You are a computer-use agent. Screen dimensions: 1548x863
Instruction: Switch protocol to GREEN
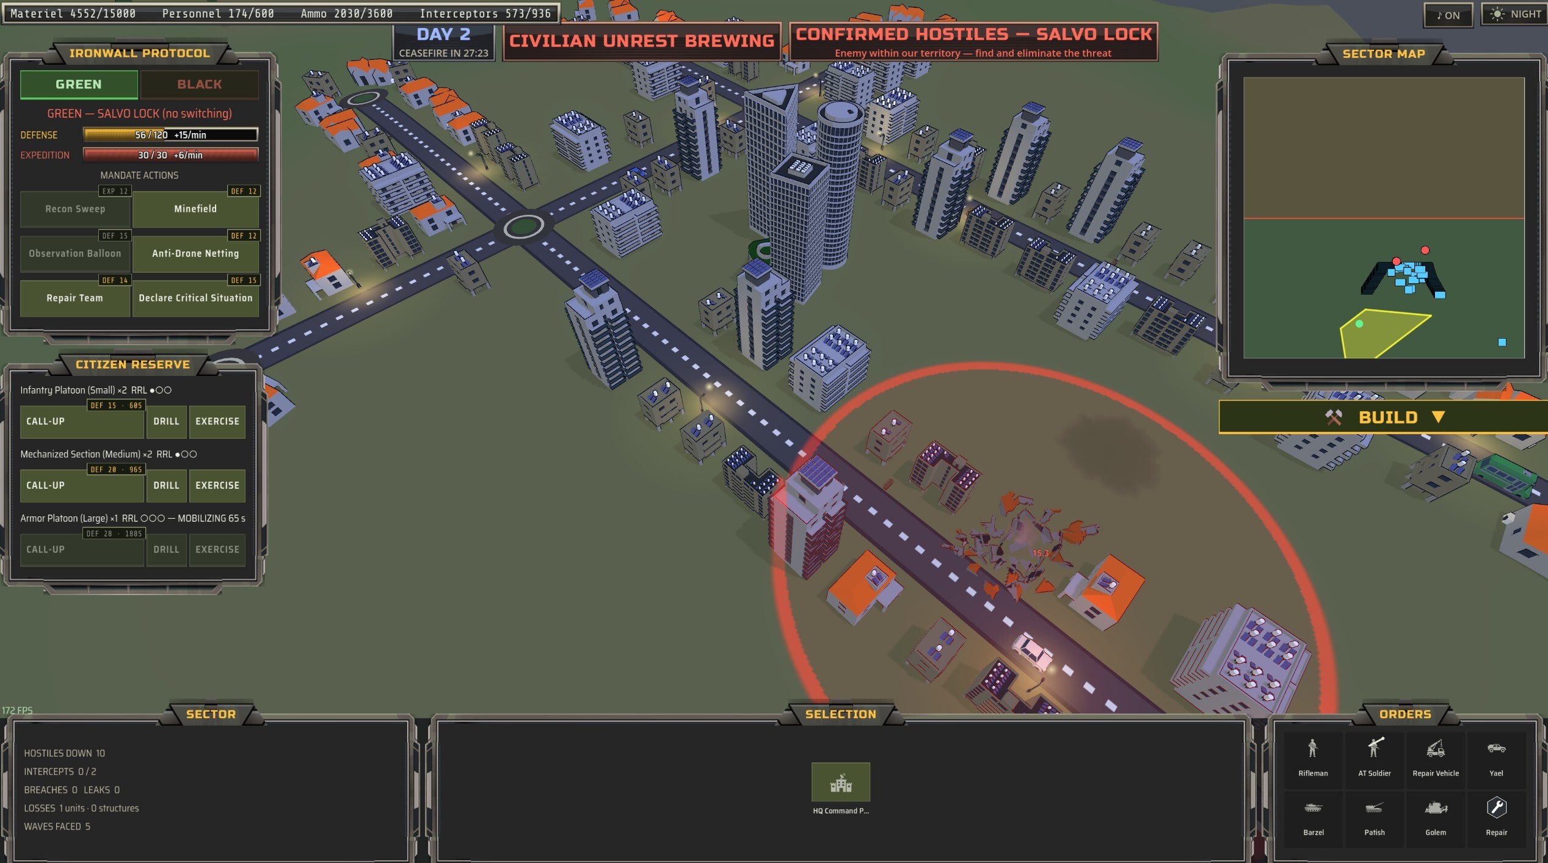[79, 84]
